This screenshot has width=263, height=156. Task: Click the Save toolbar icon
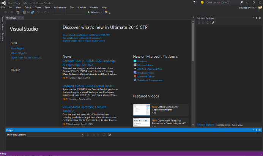(28, 12)
